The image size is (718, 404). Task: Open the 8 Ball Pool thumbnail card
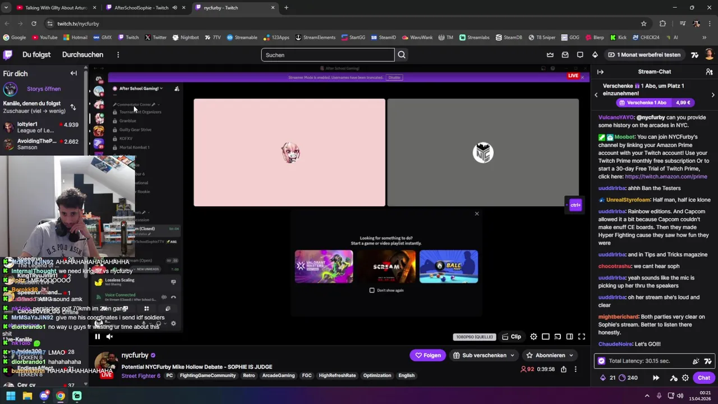click(449, 267)
